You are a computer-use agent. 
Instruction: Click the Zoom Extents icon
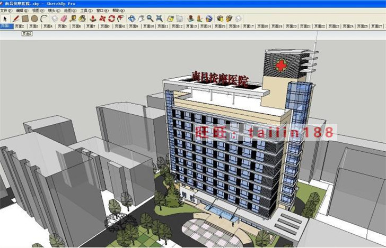[159, 19]
